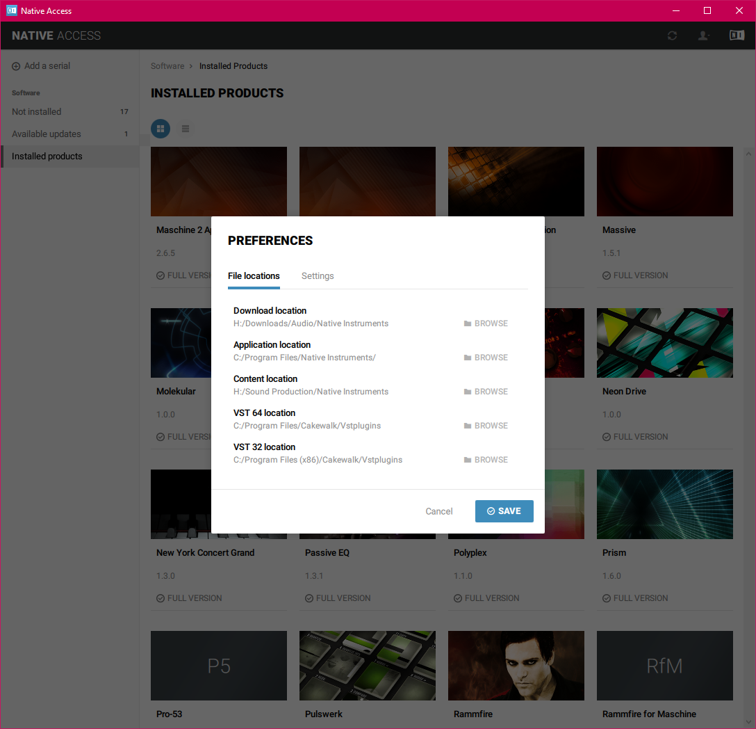The width and height of the screenshot is (756, 729).
Task: Click New York Concert Grand FULL VERSION status
Action: tap(189, 598)
